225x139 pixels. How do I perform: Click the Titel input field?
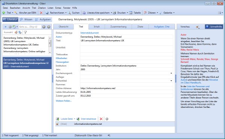[x=126, y=42]
